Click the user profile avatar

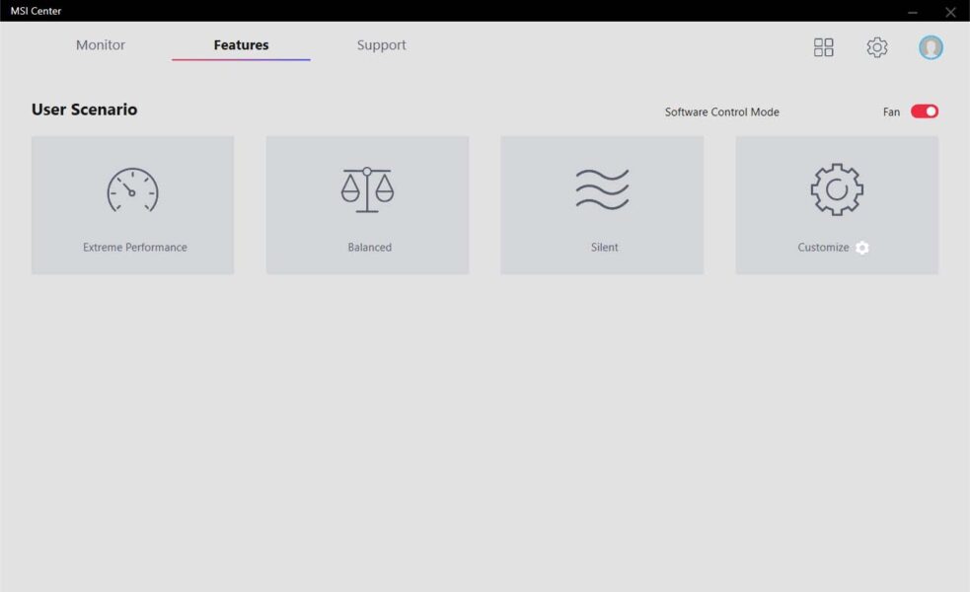click(931, 47)
